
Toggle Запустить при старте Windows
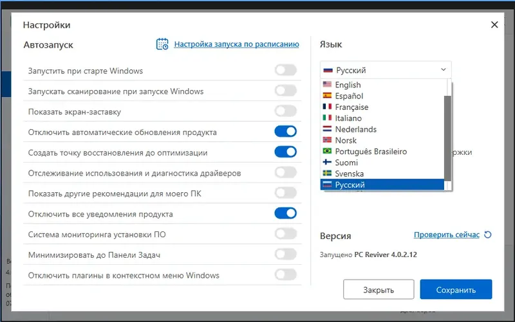point(286,70)
